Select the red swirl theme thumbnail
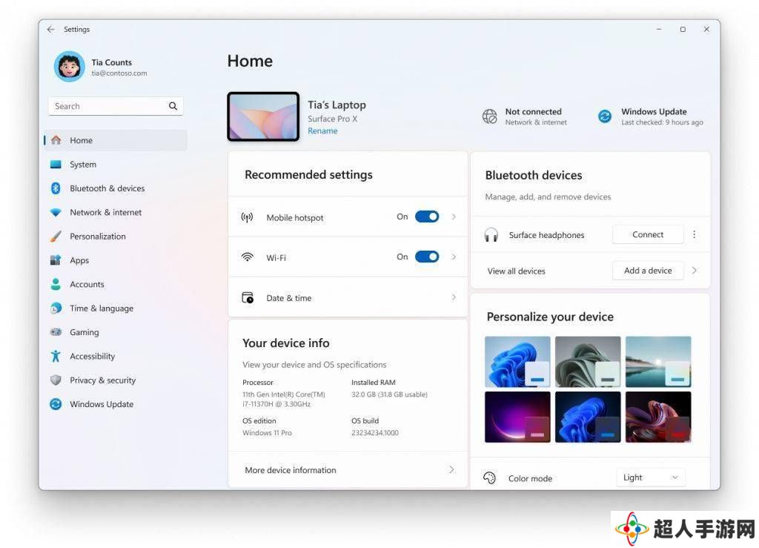The image size is (759, 548). coord(658,417)
